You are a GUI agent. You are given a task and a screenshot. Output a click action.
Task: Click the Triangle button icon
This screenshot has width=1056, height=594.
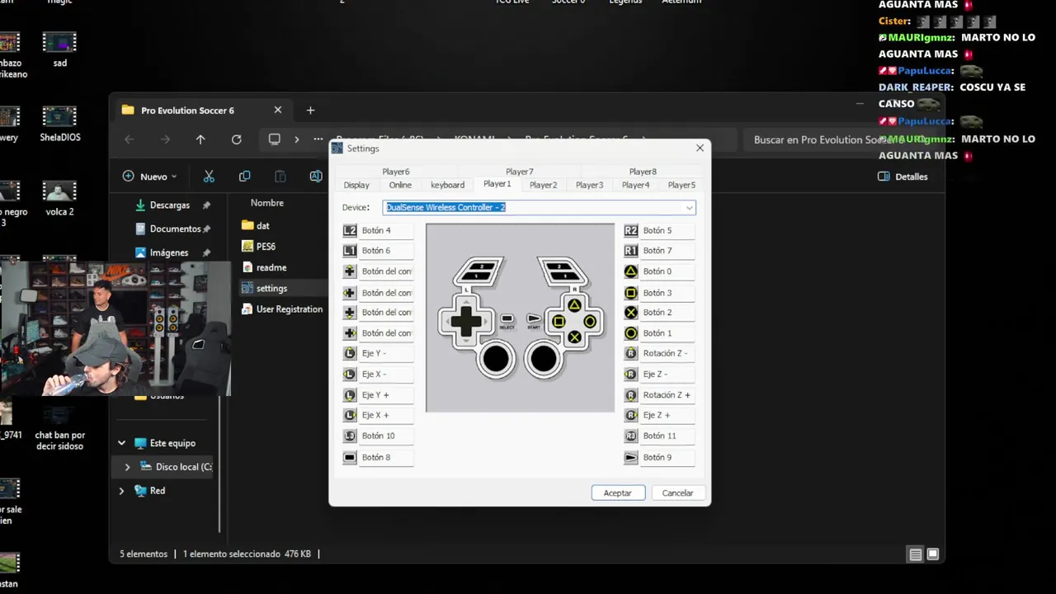[x=631, y=271]
